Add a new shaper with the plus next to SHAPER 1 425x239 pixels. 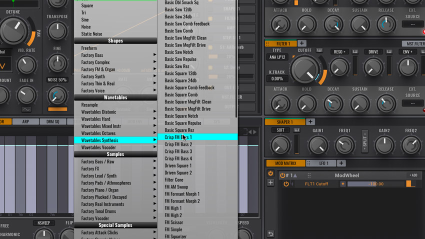310,122
